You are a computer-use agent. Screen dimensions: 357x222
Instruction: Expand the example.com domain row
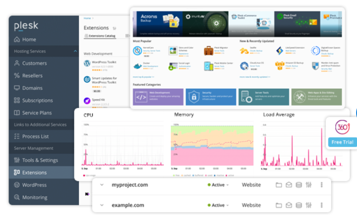click(102, 205)
